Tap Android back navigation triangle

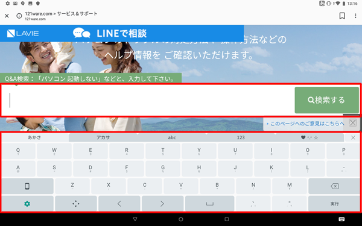(135, 219)
